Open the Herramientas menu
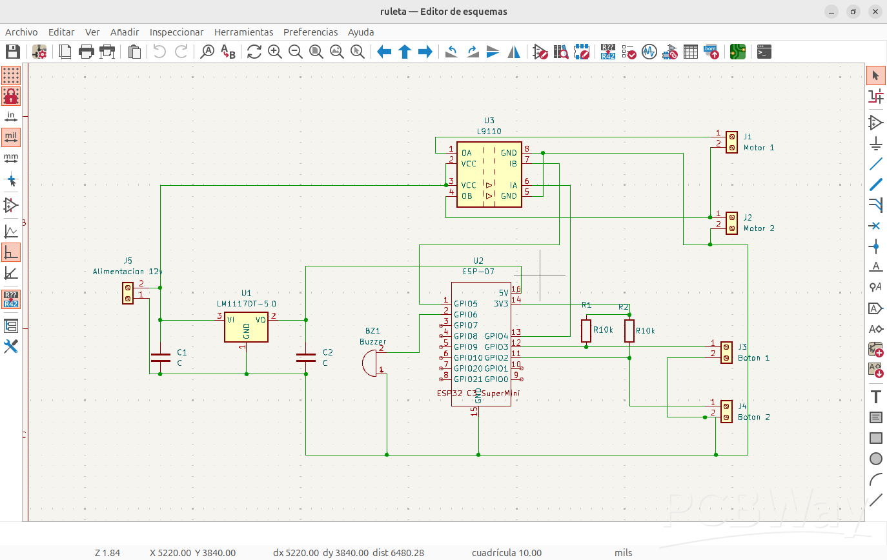Viewport: 887px width, 560px height. tap(243, 32)
